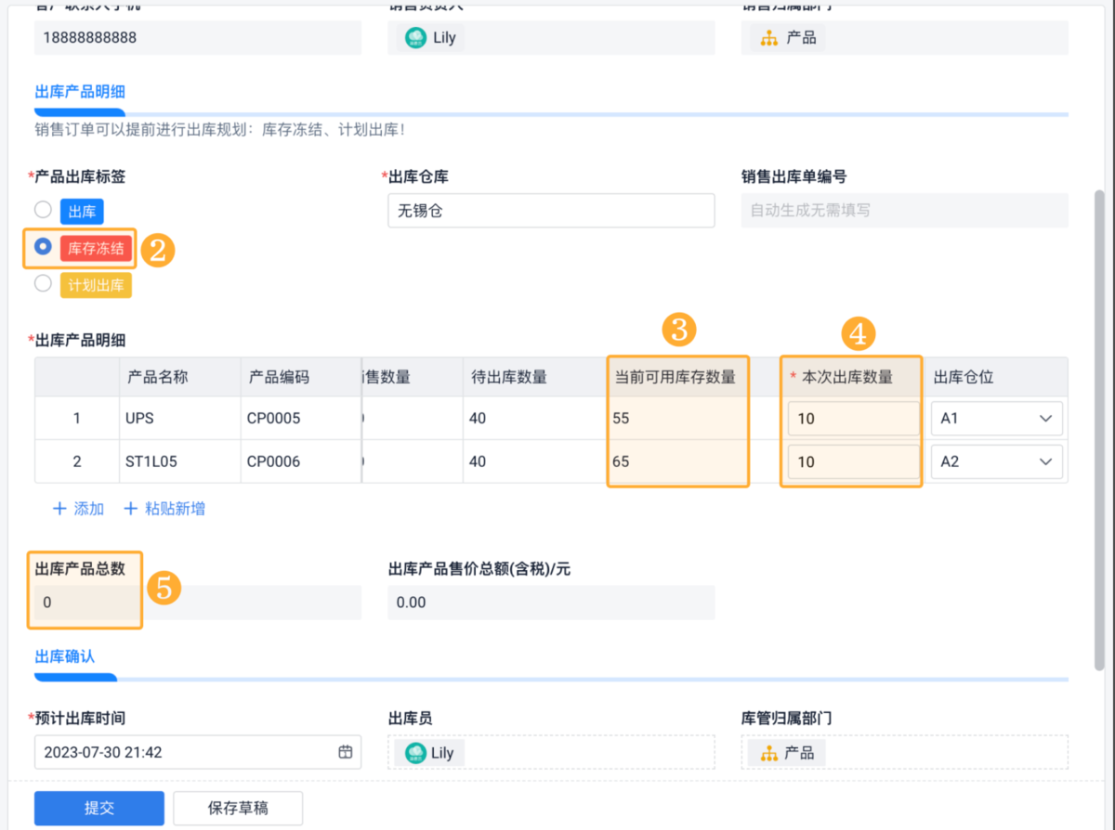Select the UPS product name cell
This screenshot has height=830, width=1115.
[x=180, y=419]
